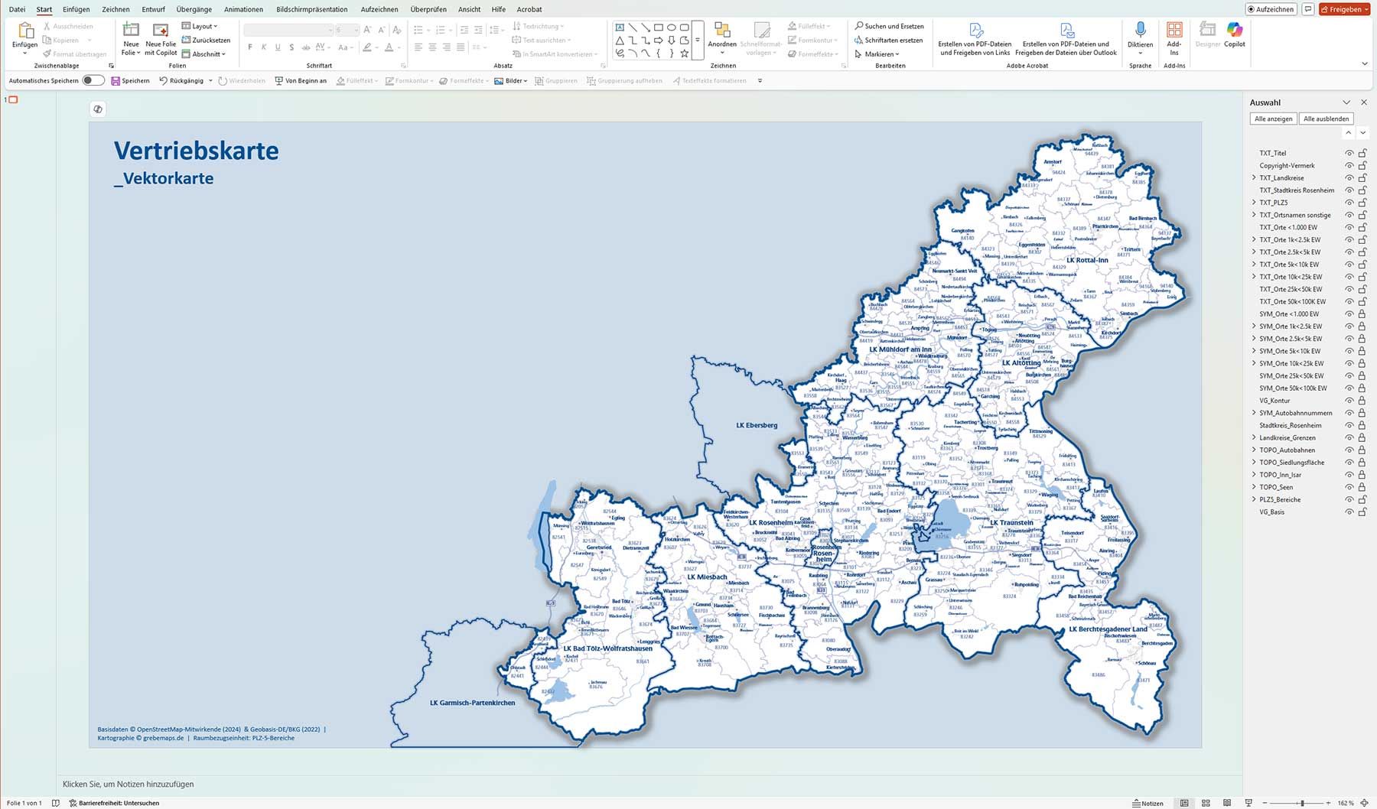Screen dimensions: 1377x809
Task: Open Layout dropdown
Action: (x=200, y=26)
